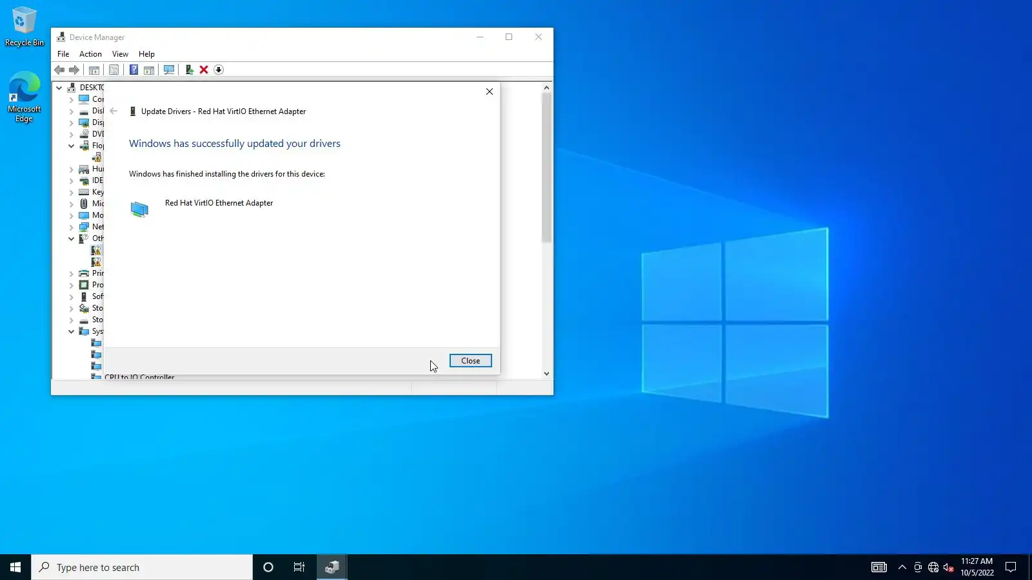This screenshot has width=1032, height=580.
Task: Click the Device Manager taskbar button
Action: (332, 567)
